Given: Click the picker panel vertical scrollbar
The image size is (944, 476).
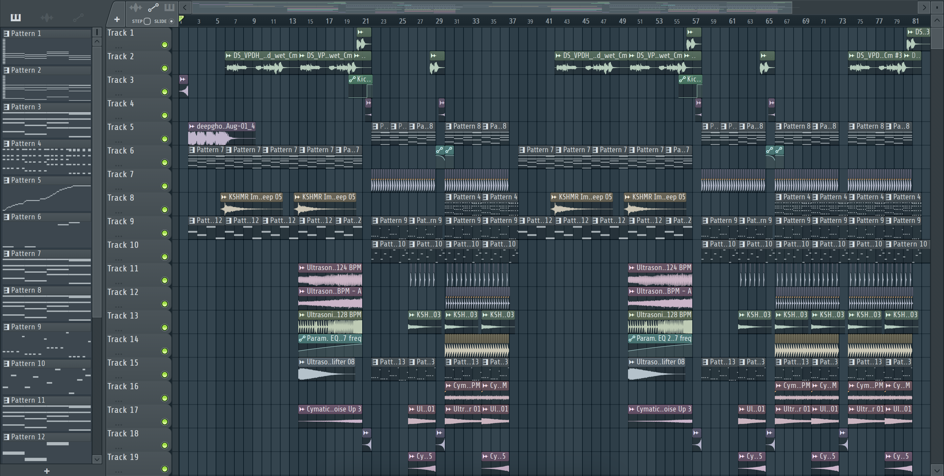Looking at the screenshot, I should (97, 182).
